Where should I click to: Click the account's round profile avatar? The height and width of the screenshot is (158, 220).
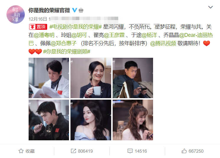pyautogui.click(x=16, y=14)
